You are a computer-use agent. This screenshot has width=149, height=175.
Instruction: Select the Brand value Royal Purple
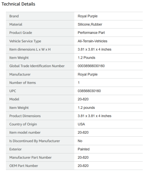pyautogui.click(x=88, y=16)
